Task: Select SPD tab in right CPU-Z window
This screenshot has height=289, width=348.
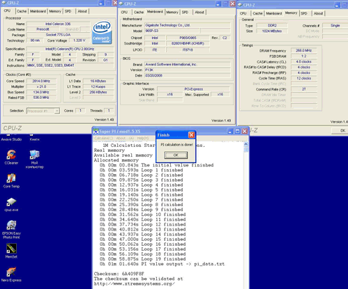Action: 304,13
